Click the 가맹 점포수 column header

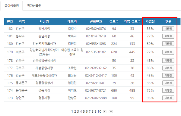click(132, 21)
